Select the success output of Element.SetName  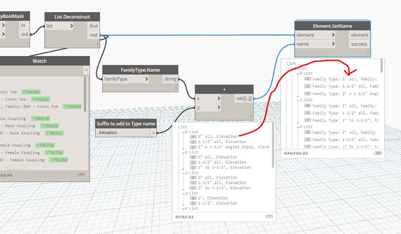(359, 44)
